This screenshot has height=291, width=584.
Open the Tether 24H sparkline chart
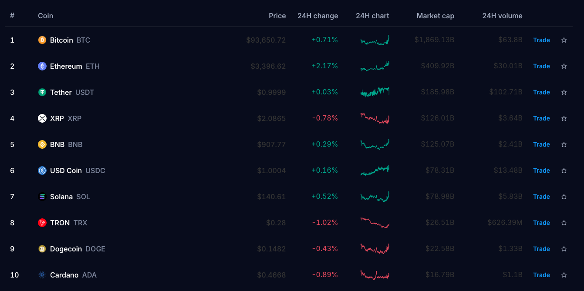pyautogui.click(x=375, y=92)
